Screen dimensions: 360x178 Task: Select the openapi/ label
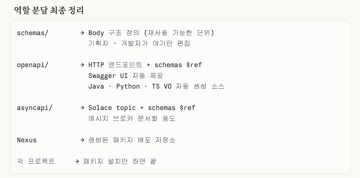[33, 65]
